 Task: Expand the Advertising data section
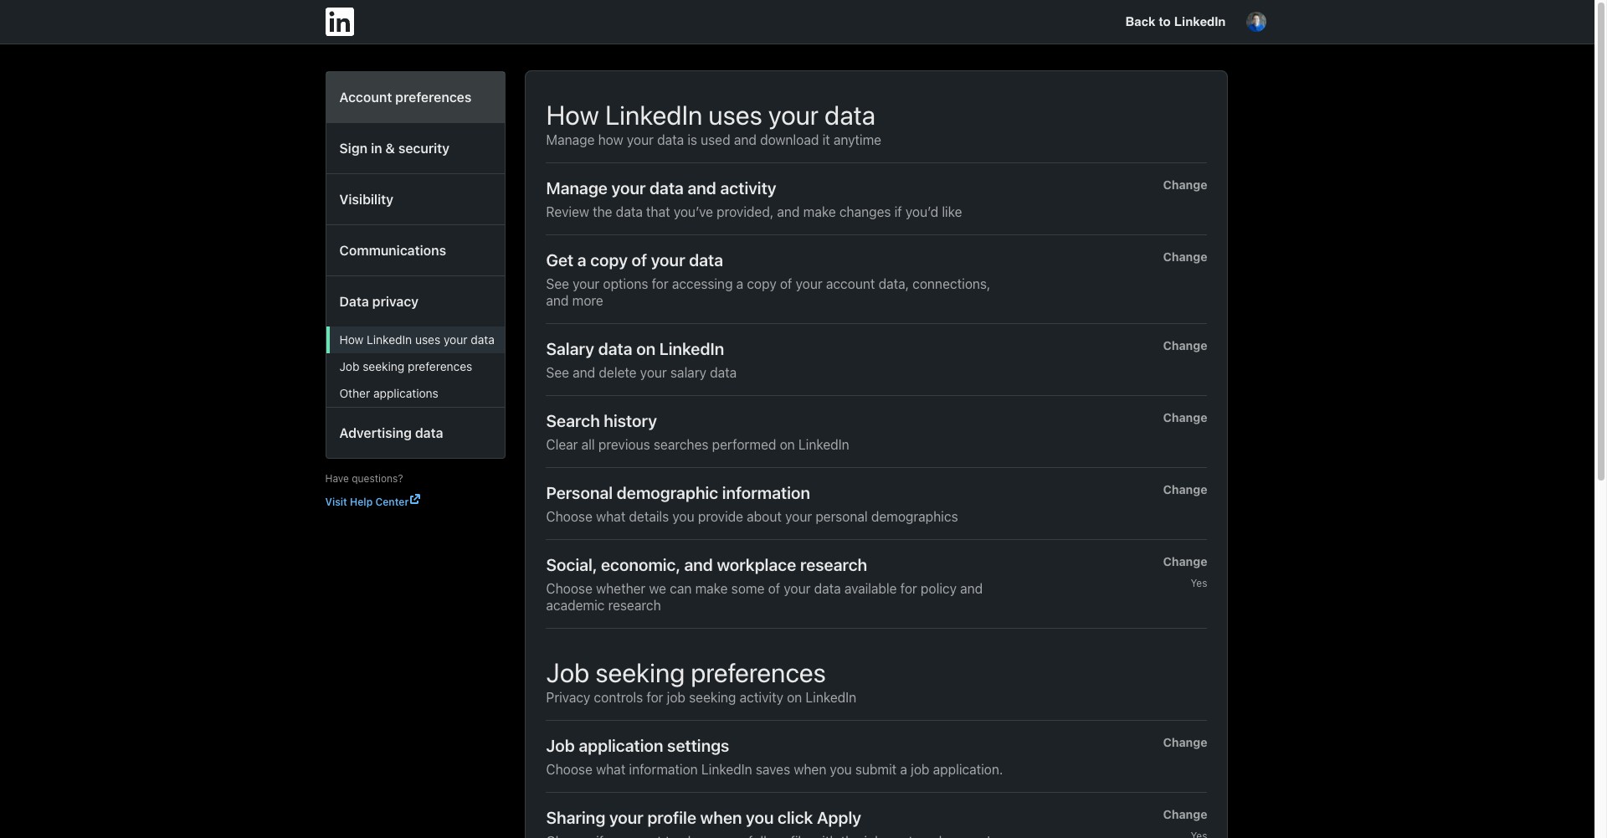click(x=391, y=434)
